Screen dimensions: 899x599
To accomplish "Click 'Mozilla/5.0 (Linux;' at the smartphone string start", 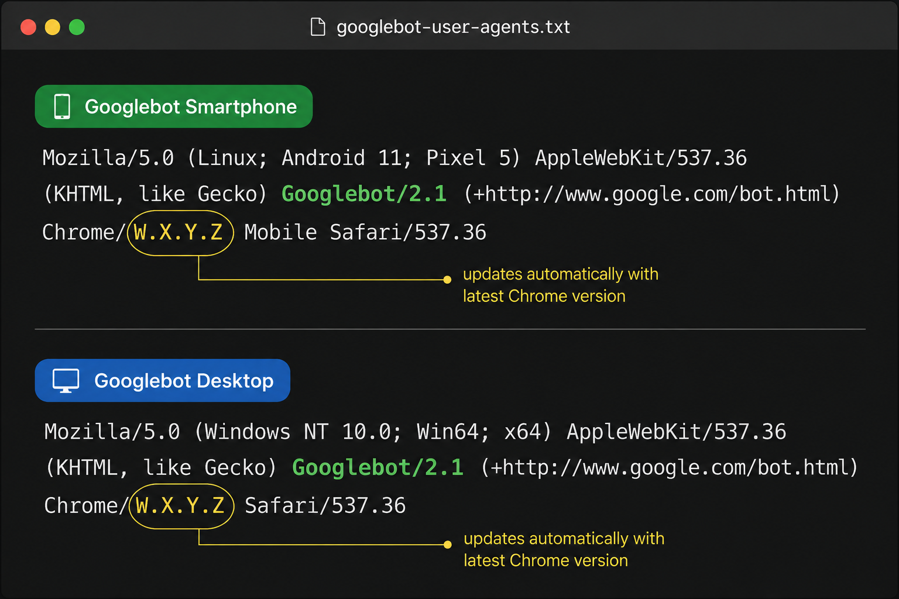I will click(155, 158).
